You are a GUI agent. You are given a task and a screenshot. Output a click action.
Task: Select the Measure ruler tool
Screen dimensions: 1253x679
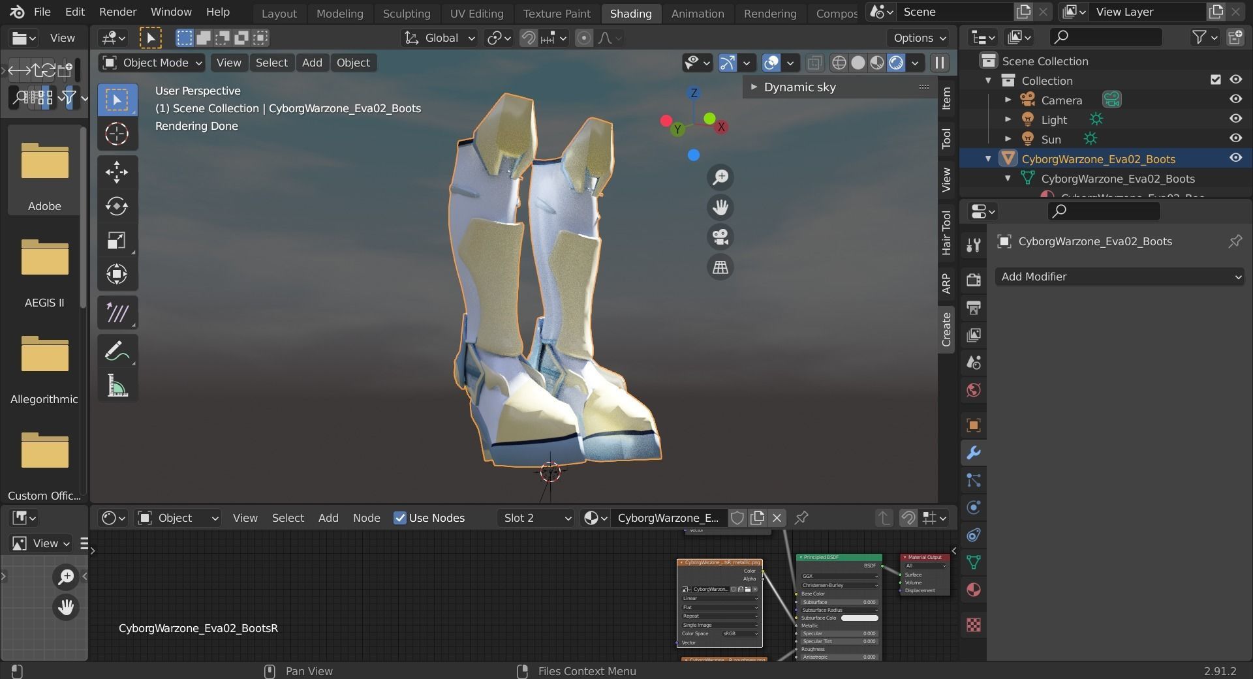pyautogui.click(x=117, y=385)
